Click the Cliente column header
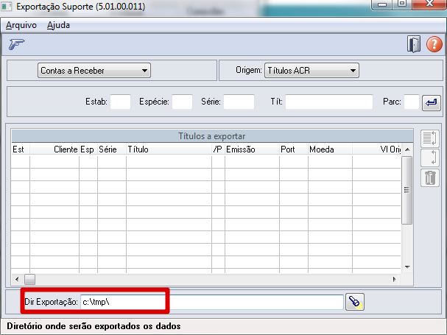Screen dimensions: 447x335 54,149
